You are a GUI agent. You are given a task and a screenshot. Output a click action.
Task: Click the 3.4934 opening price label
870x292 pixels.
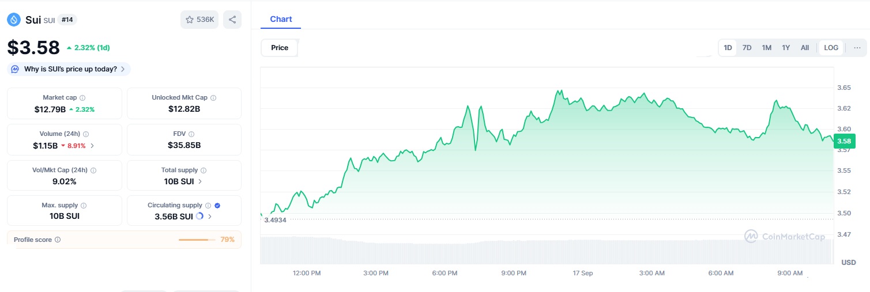click(x=275, y=220)
